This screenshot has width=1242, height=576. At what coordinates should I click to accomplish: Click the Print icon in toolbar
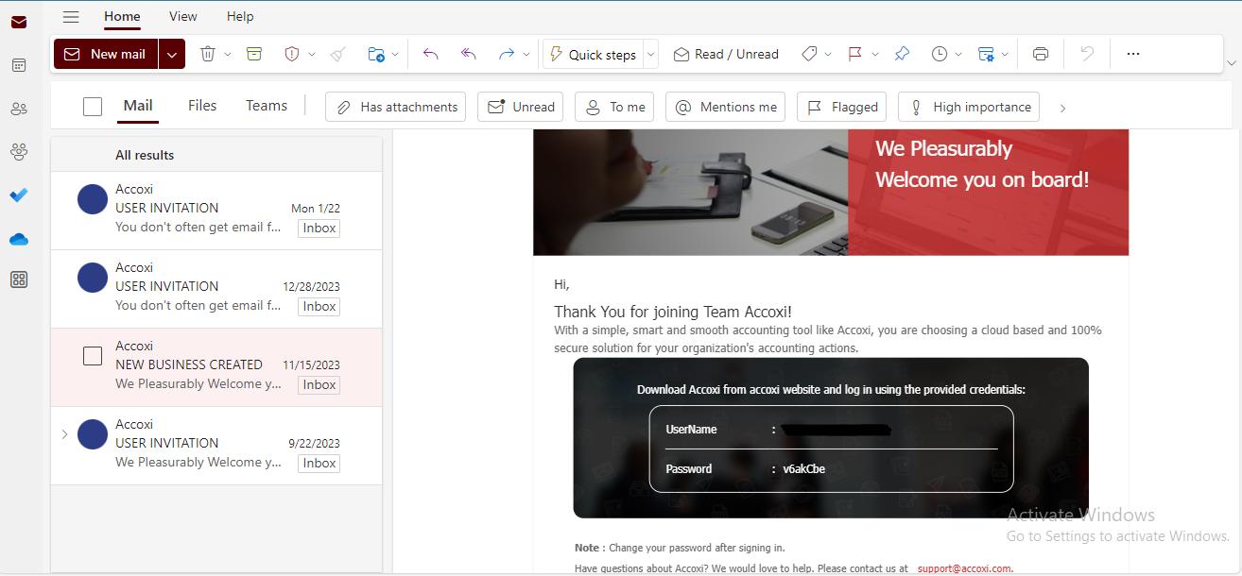coord(1041,55)
